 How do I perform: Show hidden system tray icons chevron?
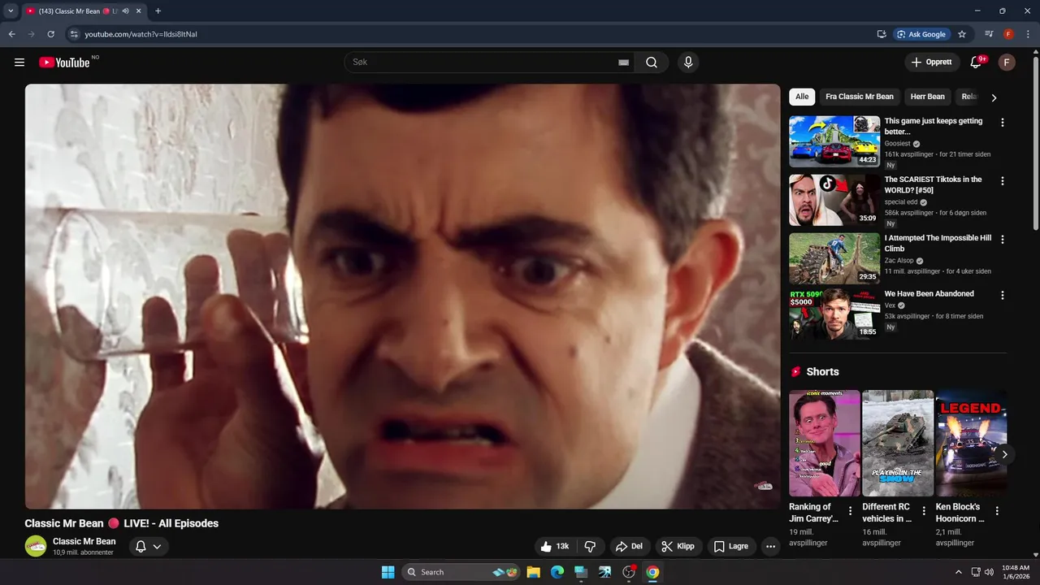click(958, 572)
